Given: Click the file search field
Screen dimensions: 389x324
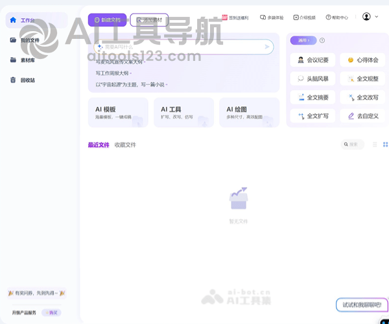Looking at the screenshot, I should [x=353, y=145].
